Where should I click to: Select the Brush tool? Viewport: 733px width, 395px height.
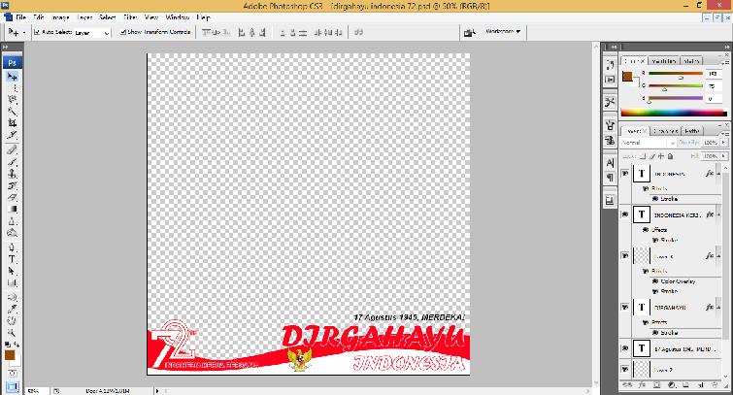pos(13,162)
